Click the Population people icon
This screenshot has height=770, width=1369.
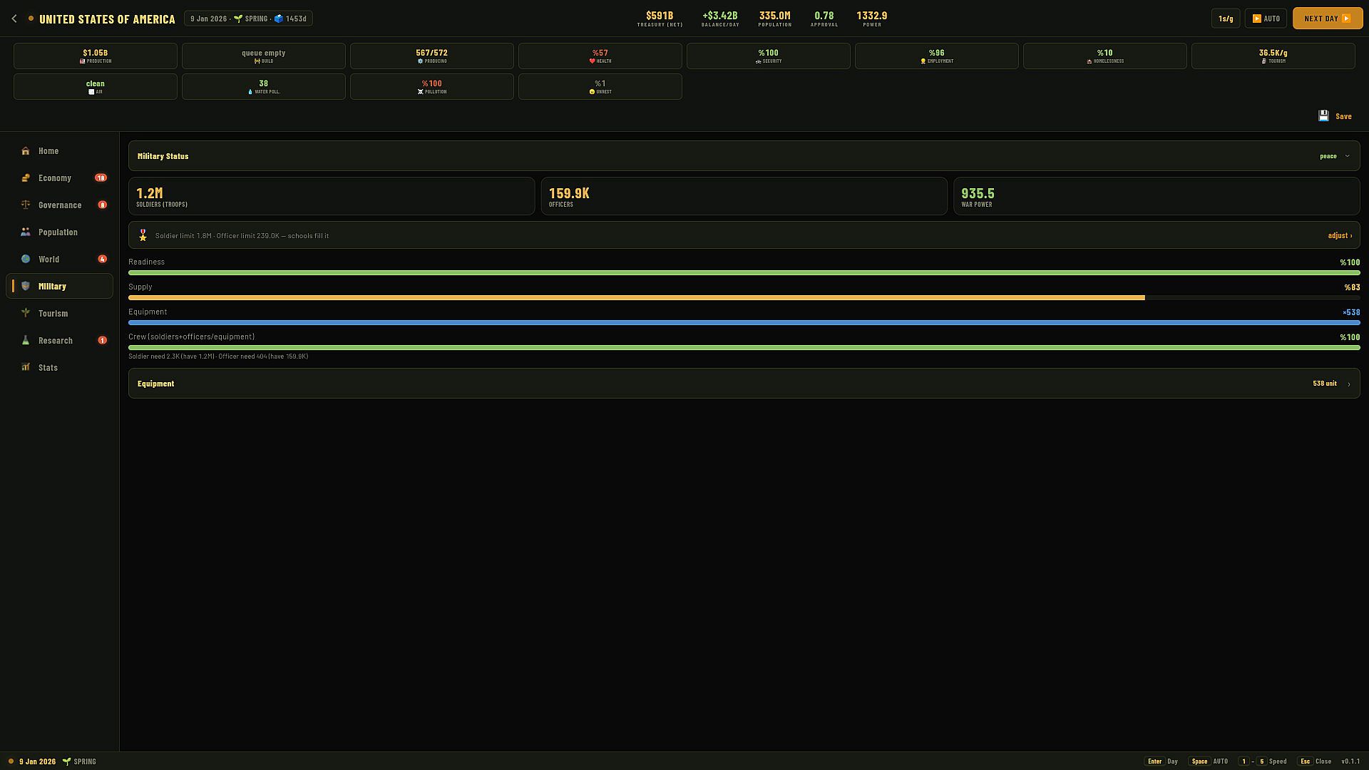pyautogui.click(x=26, y=232)
